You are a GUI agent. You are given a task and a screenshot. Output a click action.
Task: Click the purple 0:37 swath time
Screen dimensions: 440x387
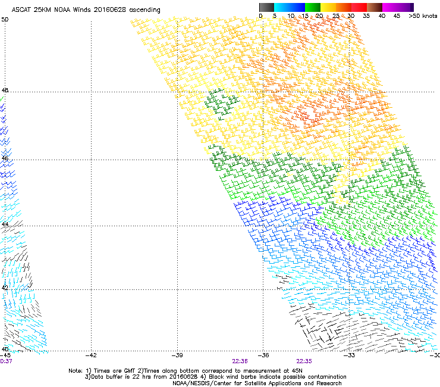point(6,361)
